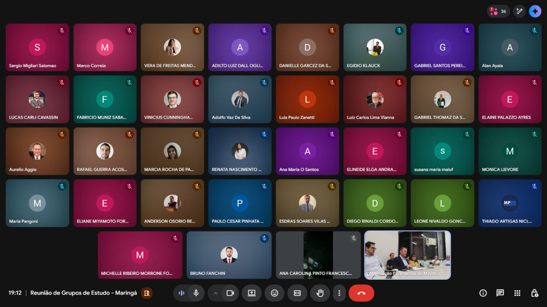547x307 pixels.
Task: Click the Gemini spark icon
Action: click(535, 11)
